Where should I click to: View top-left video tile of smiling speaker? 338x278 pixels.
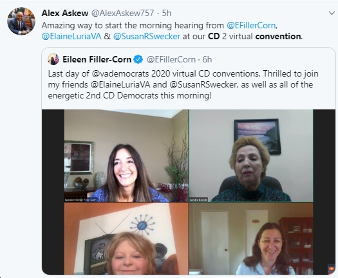click(x=126, y=156)
